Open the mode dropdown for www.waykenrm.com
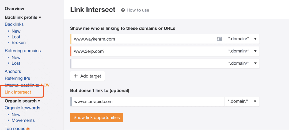This screenshot has width=289, height=130. (242, 39)
